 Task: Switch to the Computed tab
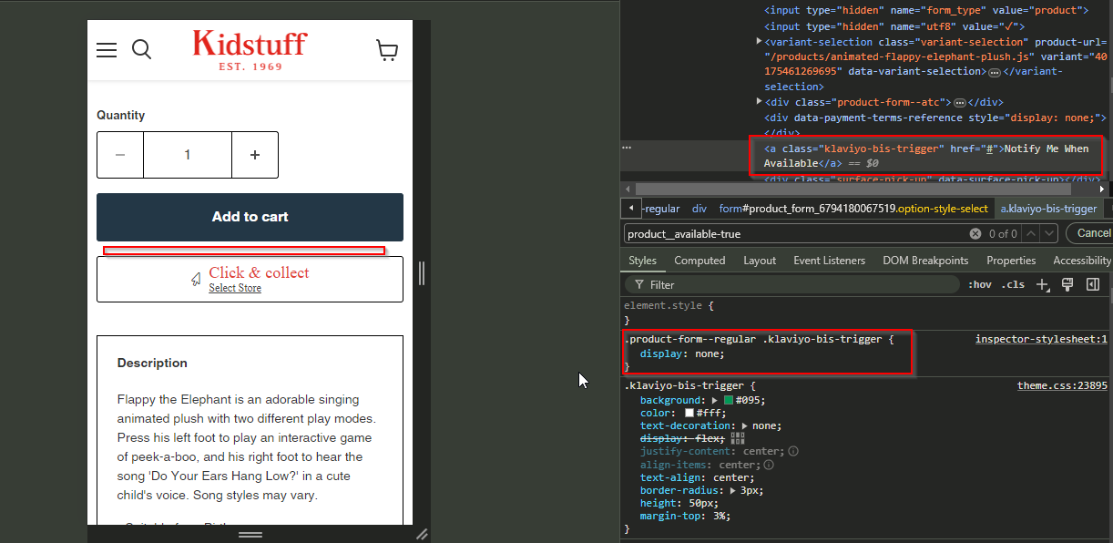pos(699,261)
